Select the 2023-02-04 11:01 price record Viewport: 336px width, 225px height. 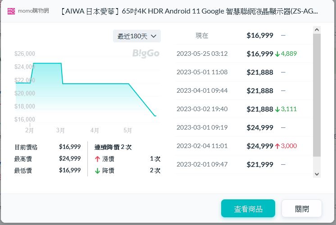tap(202, 146)
